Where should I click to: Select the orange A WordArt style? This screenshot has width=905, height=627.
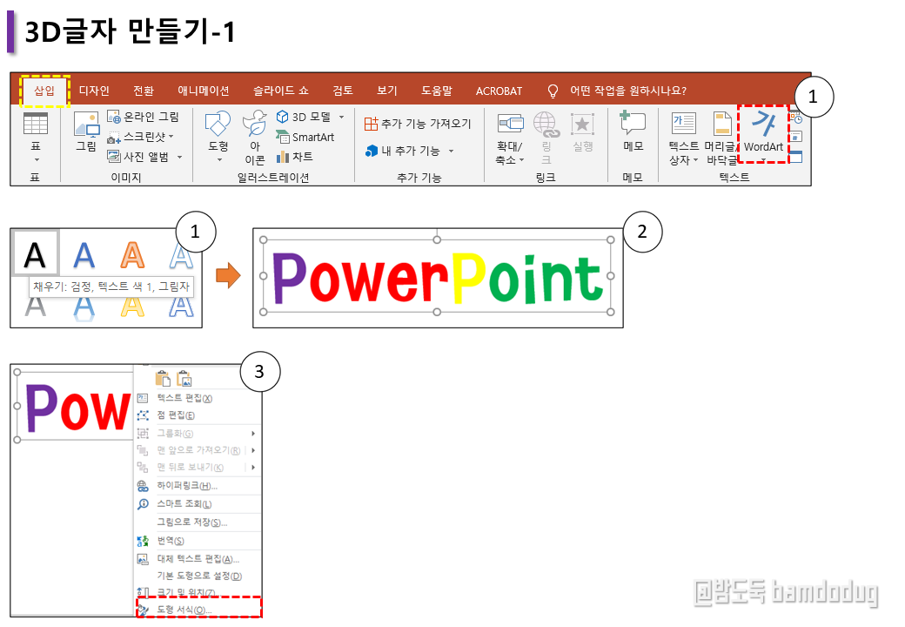coord(132,254)
